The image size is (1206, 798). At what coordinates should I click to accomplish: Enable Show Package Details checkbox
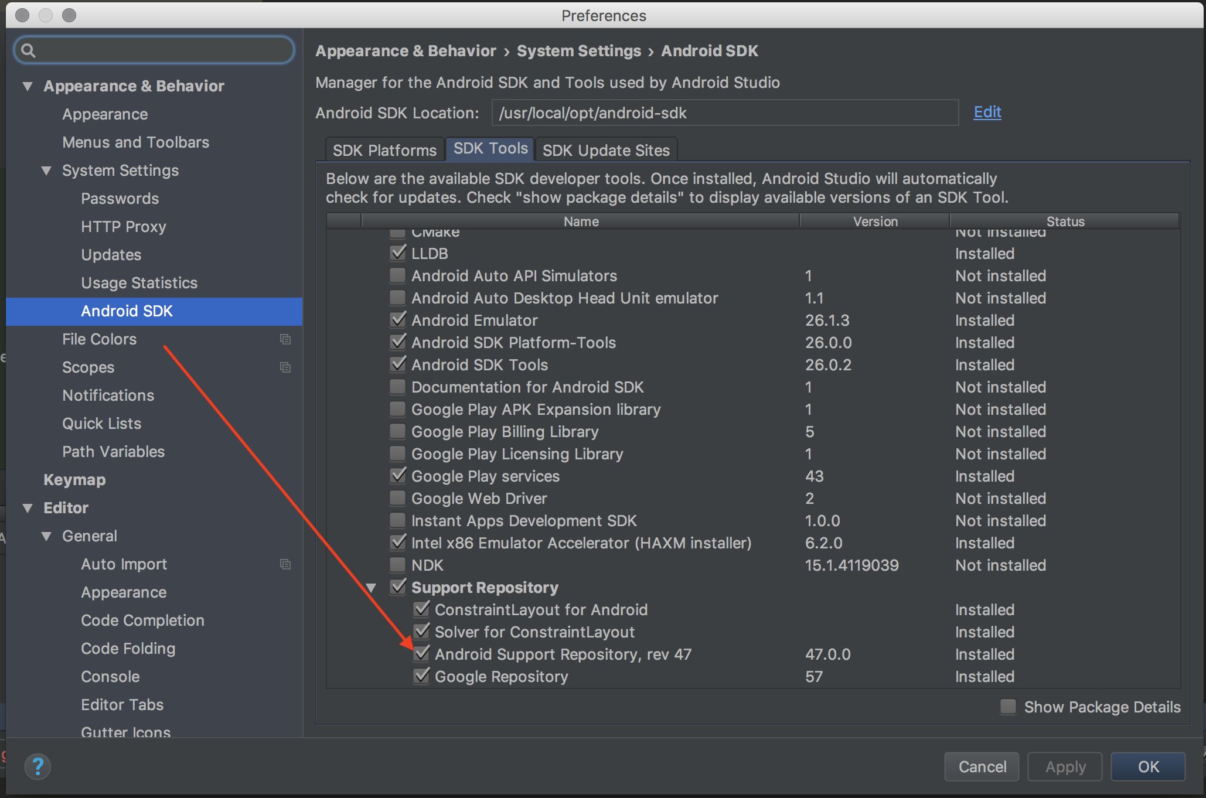pyautogui.click(x=1009, y=707)
